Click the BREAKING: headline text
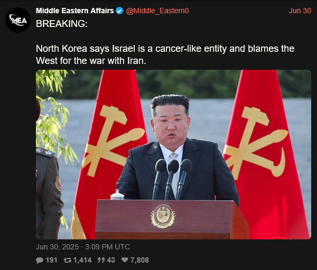Image resolution: width=317 pixels, height=270 pixels. (x=62, y=24)
